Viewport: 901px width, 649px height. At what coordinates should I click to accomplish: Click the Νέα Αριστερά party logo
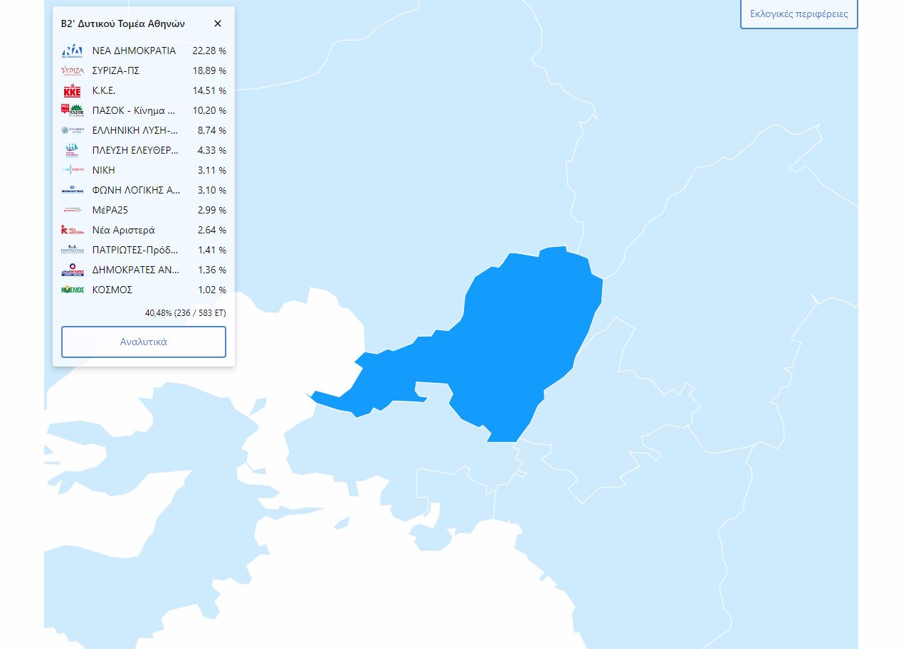coord(73,231)
